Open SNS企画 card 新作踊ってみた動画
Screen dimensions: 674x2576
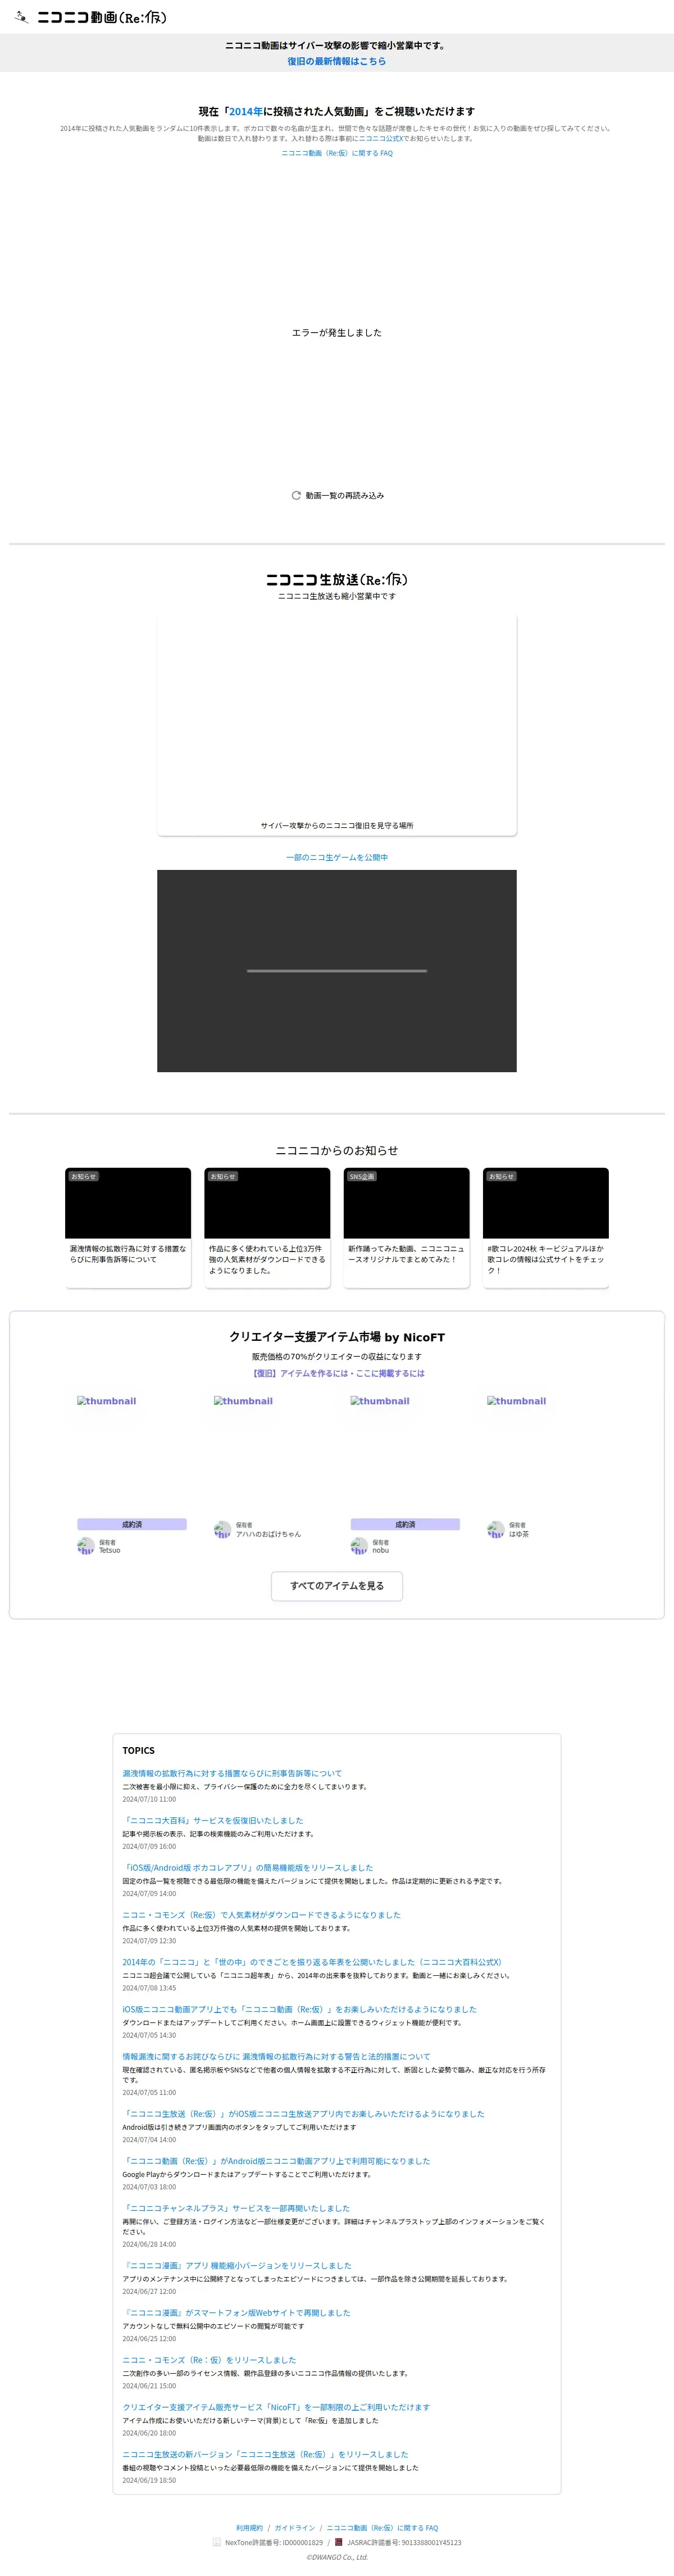406,1228
